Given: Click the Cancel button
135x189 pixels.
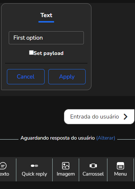Looking at the screenshot, I should tap(26, 77).
